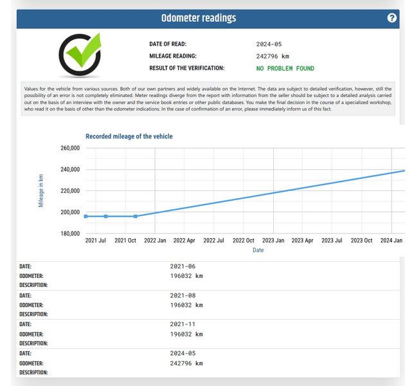Viewport: 416px width, 386px height.
Task: Click the '2023 Apr' axis label
Action: [x=302, y=241]
